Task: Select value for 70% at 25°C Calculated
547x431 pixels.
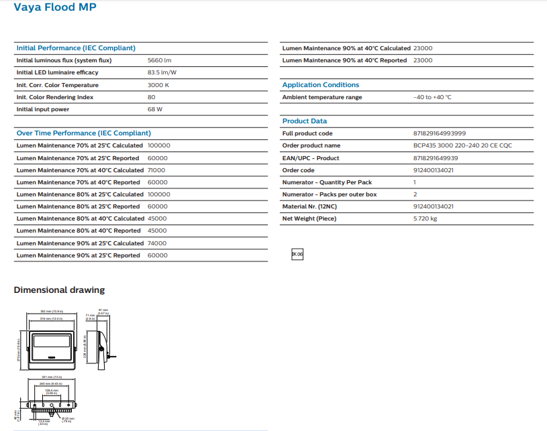Action: (158, 145)
